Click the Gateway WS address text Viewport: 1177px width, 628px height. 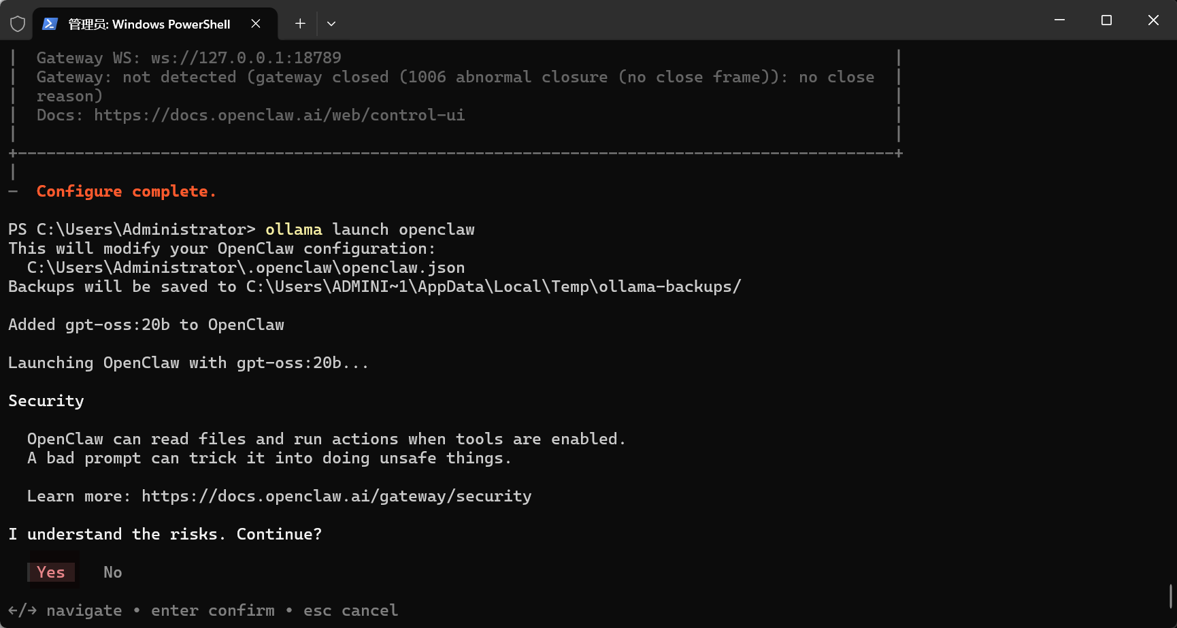click(x=246, y=58)
